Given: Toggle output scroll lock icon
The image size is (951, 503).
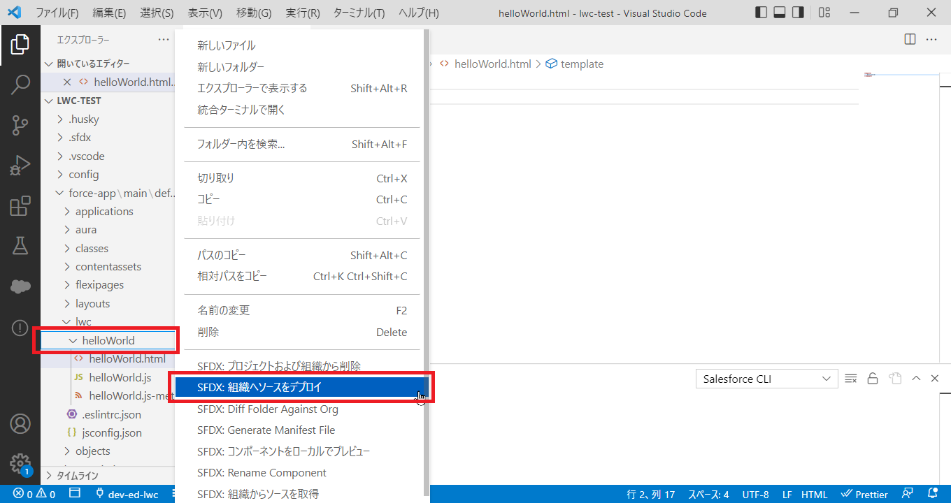Looking at the screenshot, I should (873, 379).
